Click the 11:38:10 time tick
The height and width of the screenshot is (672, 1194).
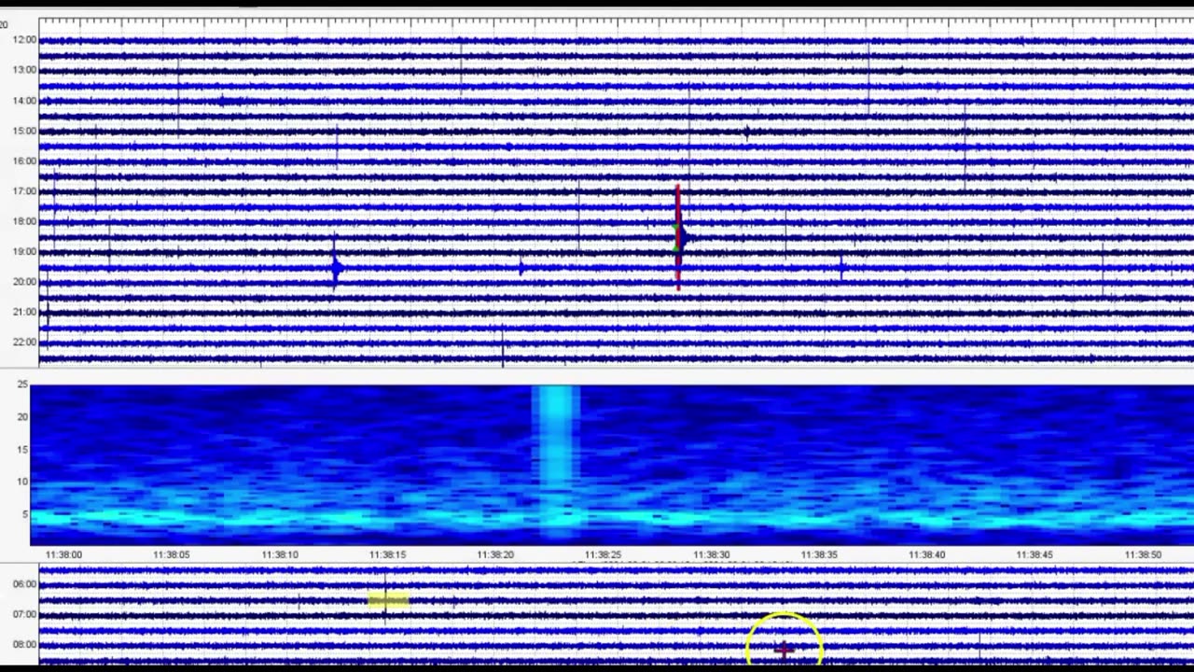pos(280,554)
